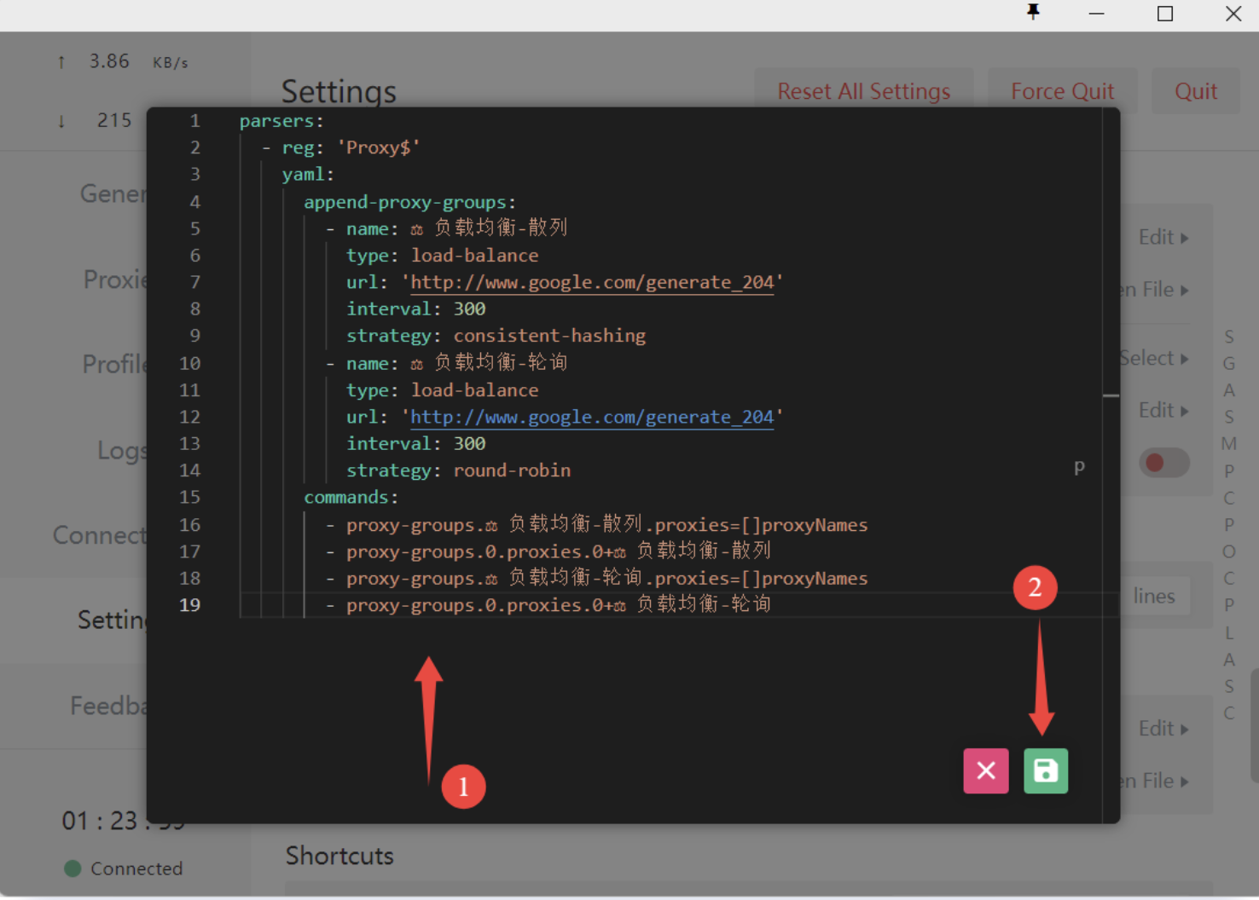Place cursor on the 'parsers:' line
Viewport: 1259px width, 900px height.
281,121
